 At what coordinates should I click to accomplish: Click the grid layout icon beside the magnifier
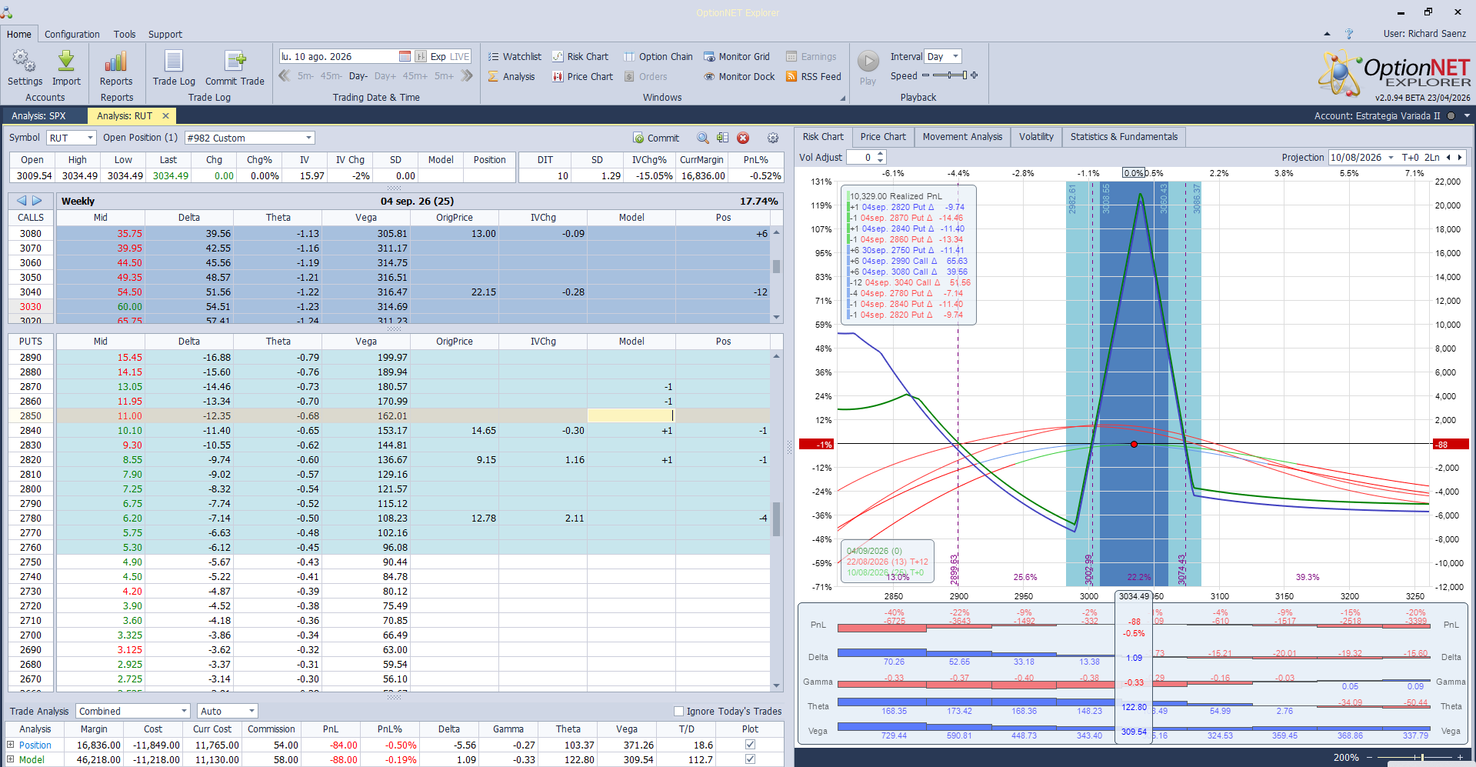point(722,138)
